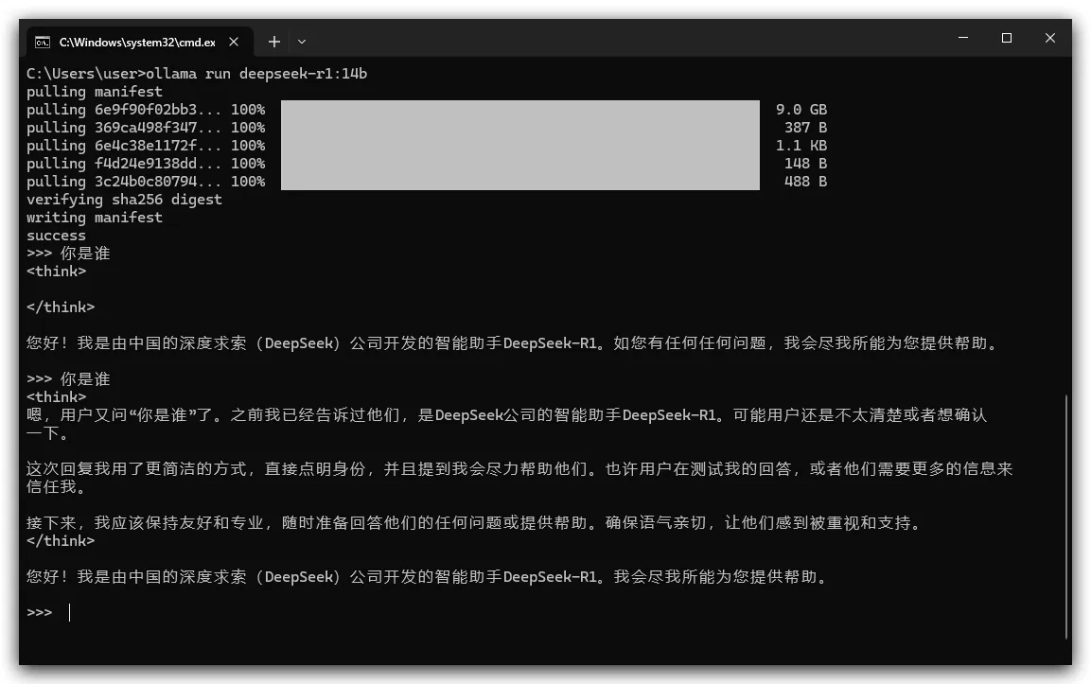Close the terminal window

pyautogui.click(x=1050, y=39)
